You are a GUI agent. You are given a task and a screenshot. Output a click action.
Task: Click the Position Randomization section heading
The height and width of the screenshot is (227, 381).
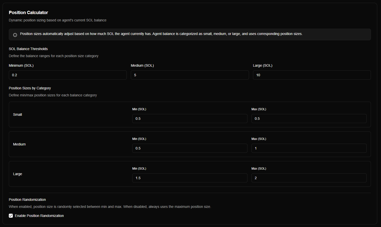coord(27,200)
